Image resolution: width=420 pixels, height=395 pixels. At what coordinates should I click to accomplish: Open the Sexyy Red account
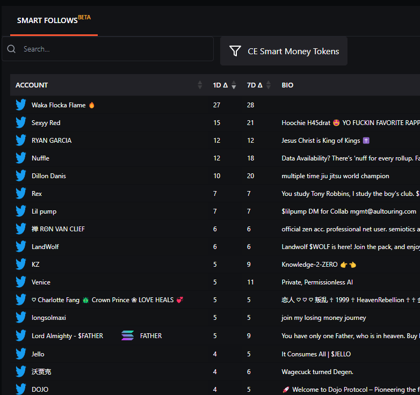tap(46, 122)
